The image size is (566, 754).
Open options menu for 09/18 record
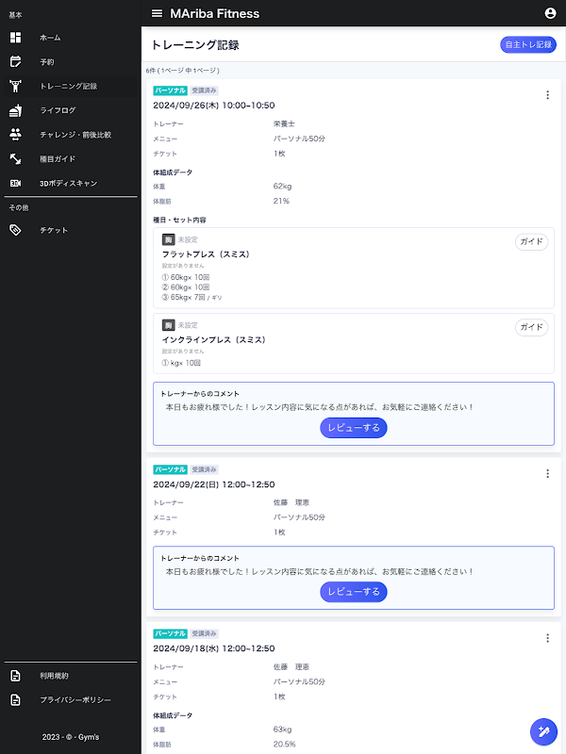click(547, 638)
